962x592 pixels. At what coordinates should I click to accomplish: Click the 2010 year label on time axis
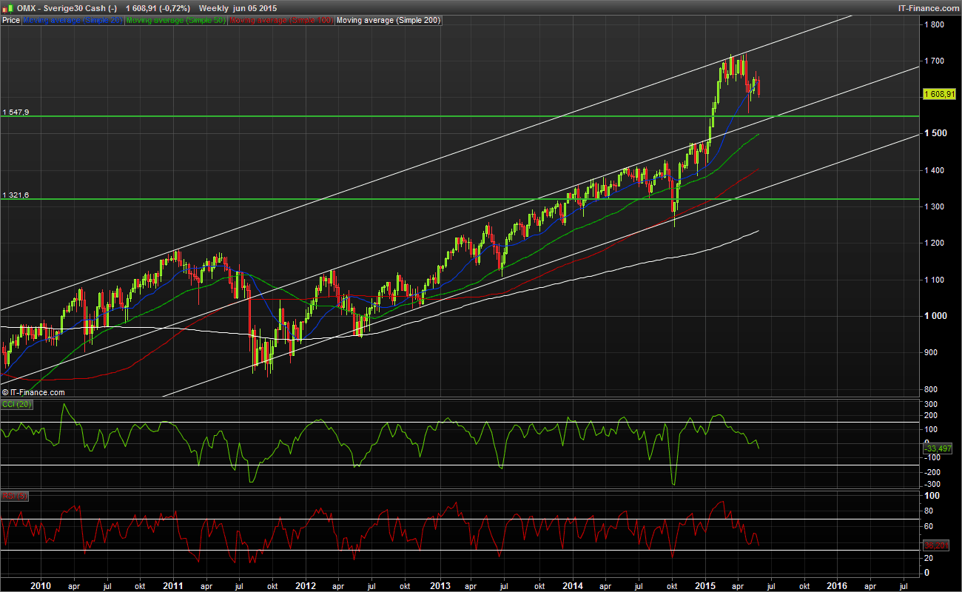coord(41,585)
